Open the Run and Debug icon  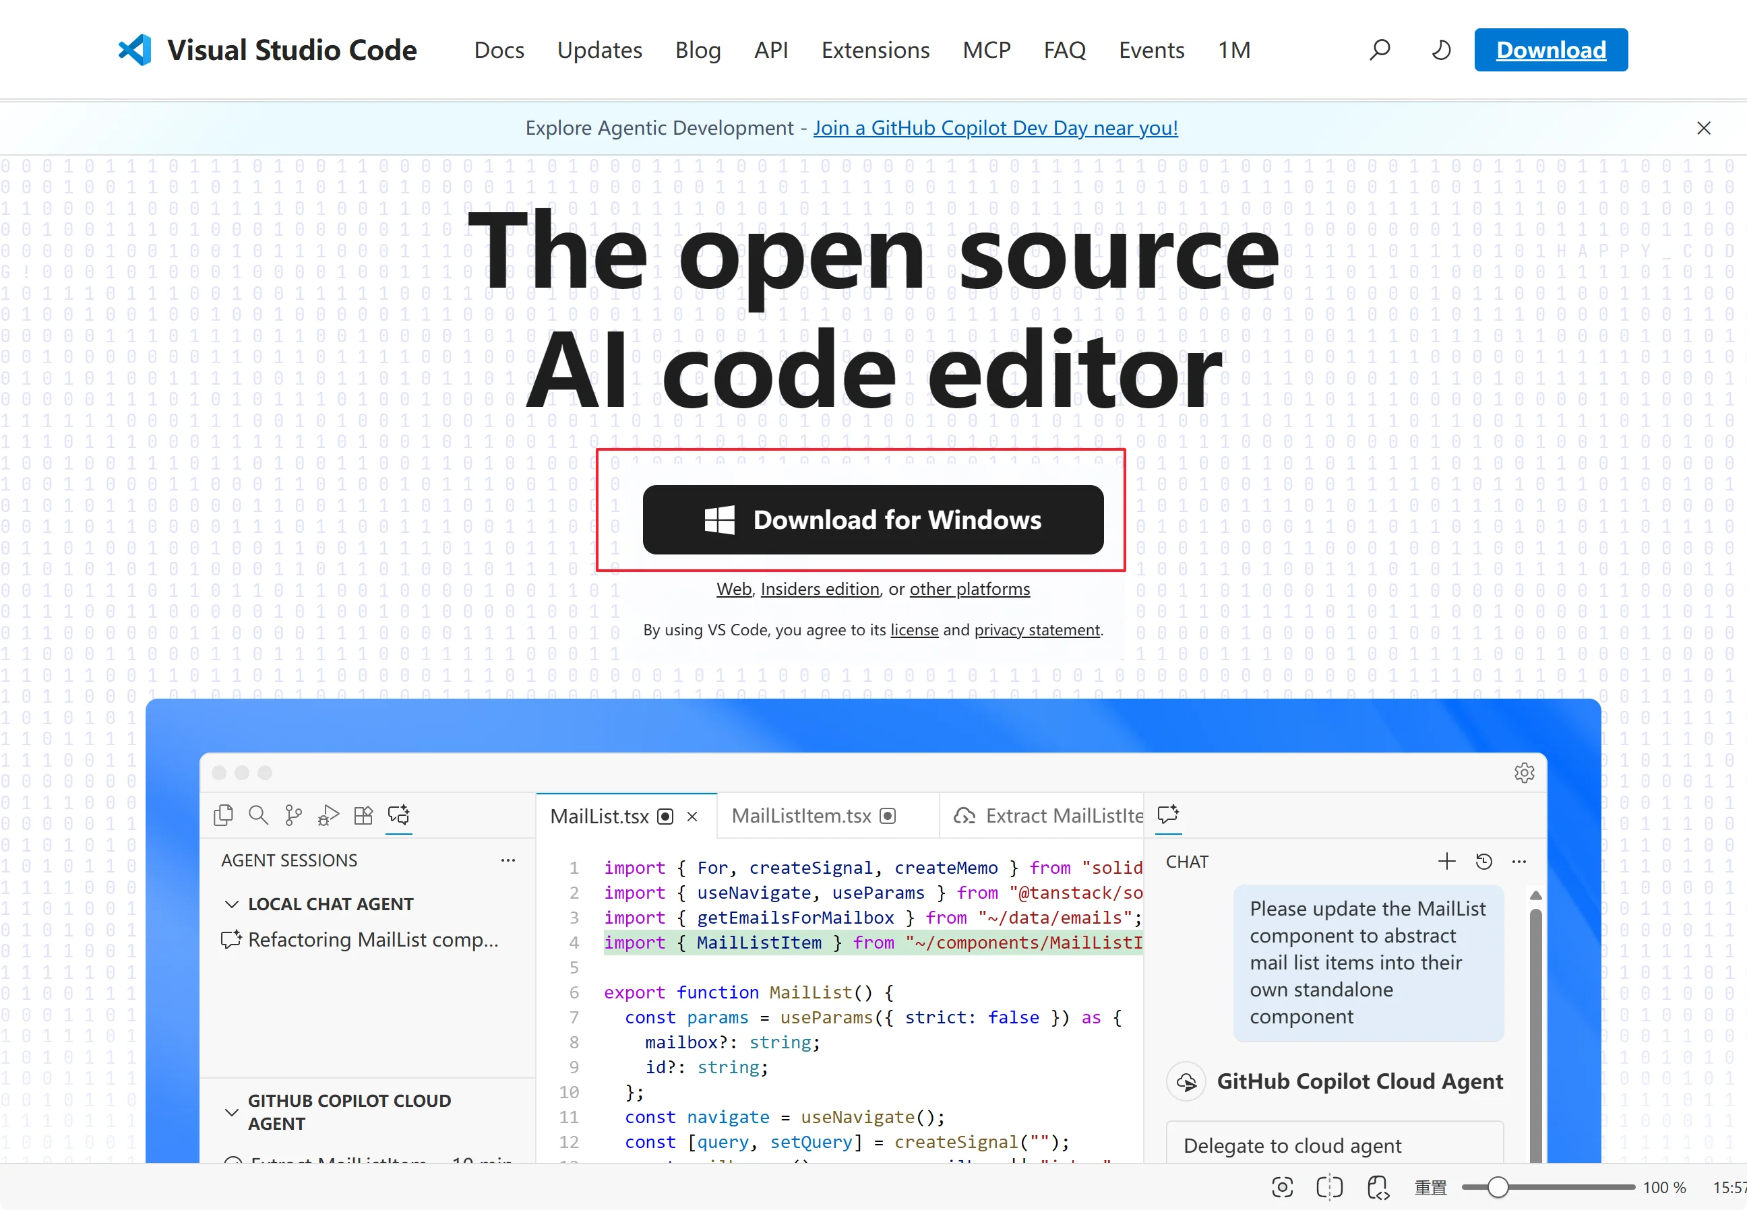point(328,815)
